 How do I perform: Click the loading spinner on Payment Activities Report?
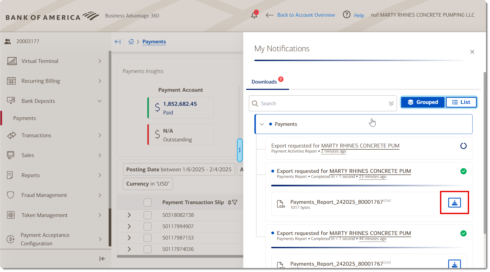[464, 146]
